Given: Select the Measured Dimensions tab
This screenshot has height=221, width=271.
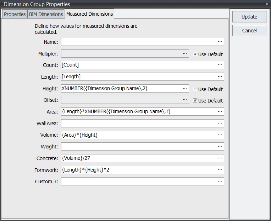Looking at the screenshot, I should click(89, 14).
